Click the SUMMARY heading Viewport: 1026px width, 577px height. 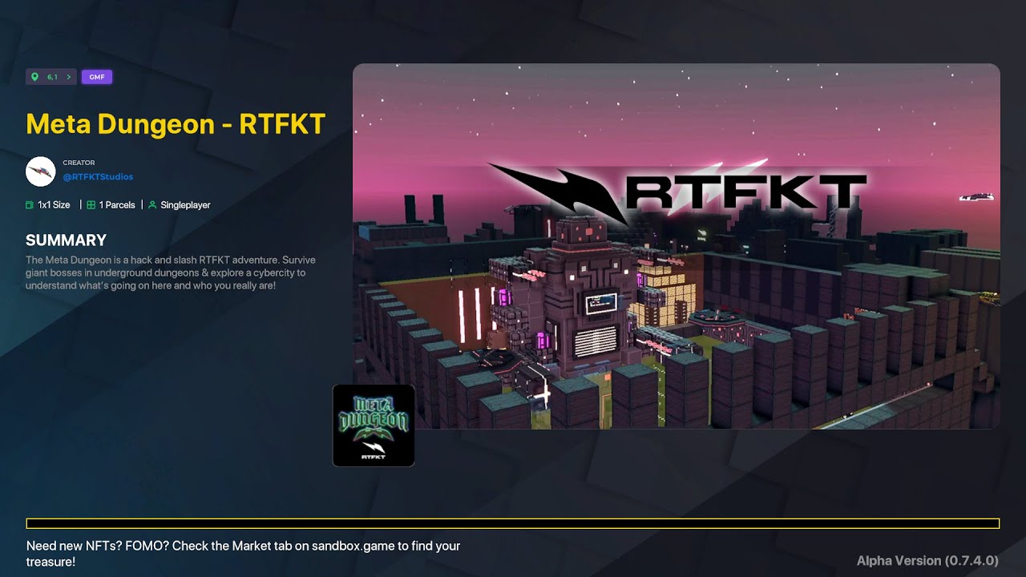66,240
